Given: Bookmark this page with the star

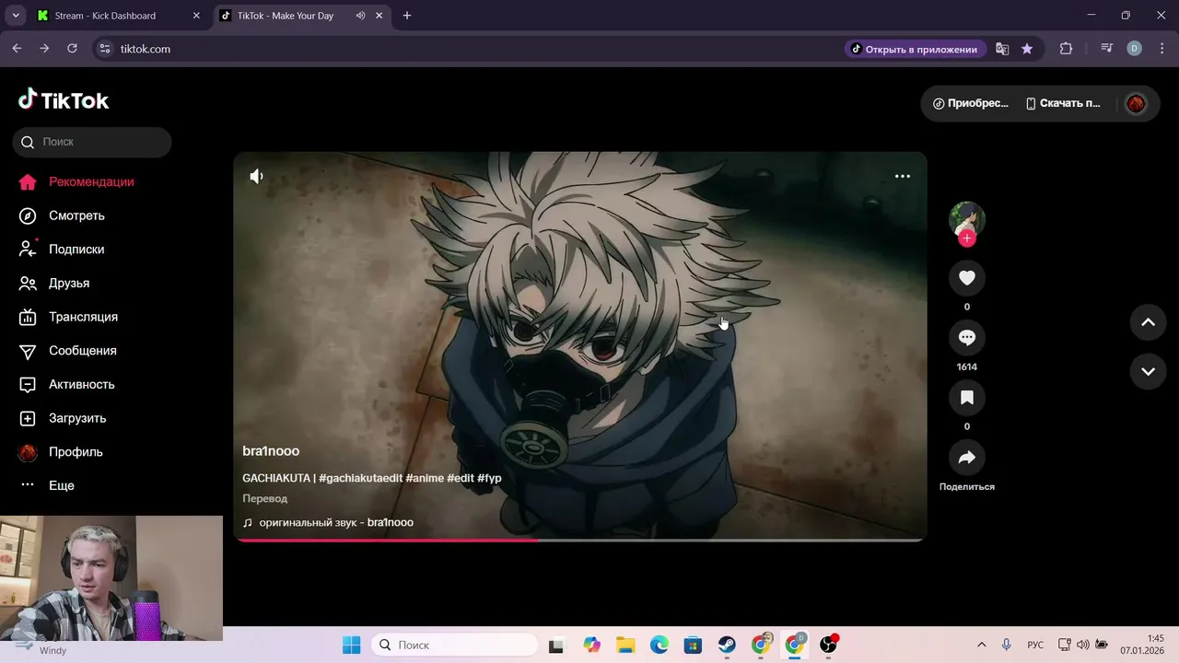Looking at the screenshot, I should point(1027,49).
